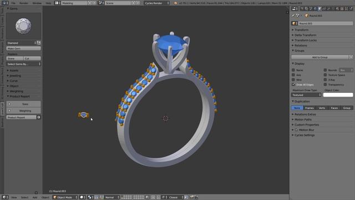Open the Render properties tab
The width and height of the screenshot is (355, 200).
tap(302, 9)
